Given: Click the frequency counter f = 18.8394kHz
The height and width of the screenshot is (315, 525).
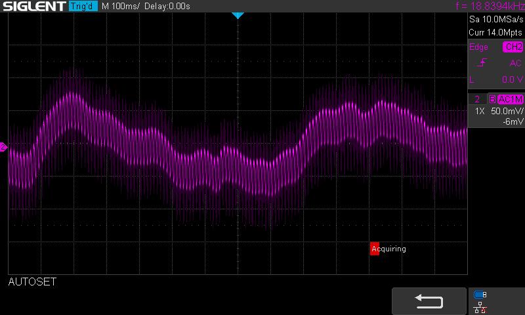Looking at the screenshot, I should [x=490, y=6].
